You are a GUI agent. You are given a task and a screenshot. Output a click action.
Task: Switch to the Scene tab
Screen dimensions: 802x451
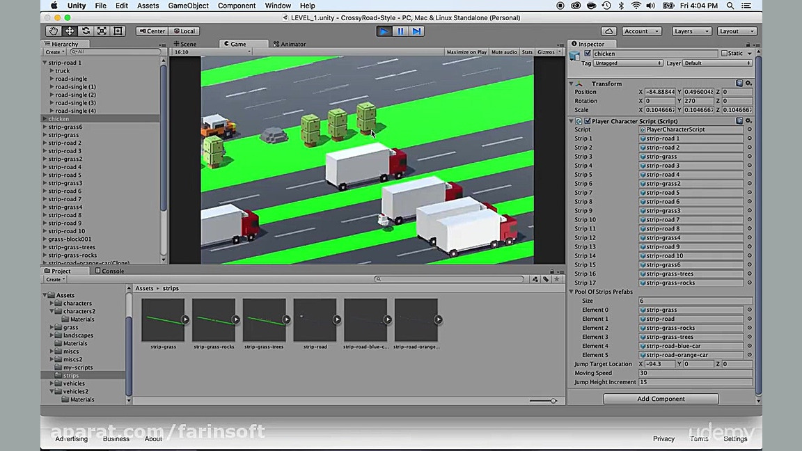coord(184,44)
